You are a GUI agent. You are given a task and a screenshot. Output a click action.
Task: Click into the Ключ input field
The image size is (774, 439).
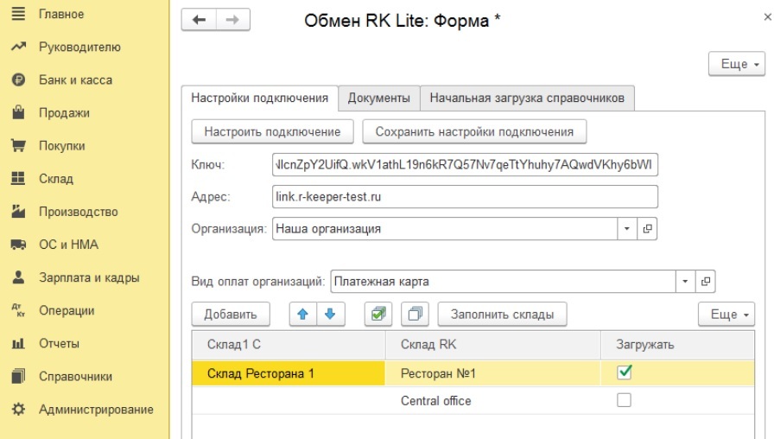465,164
